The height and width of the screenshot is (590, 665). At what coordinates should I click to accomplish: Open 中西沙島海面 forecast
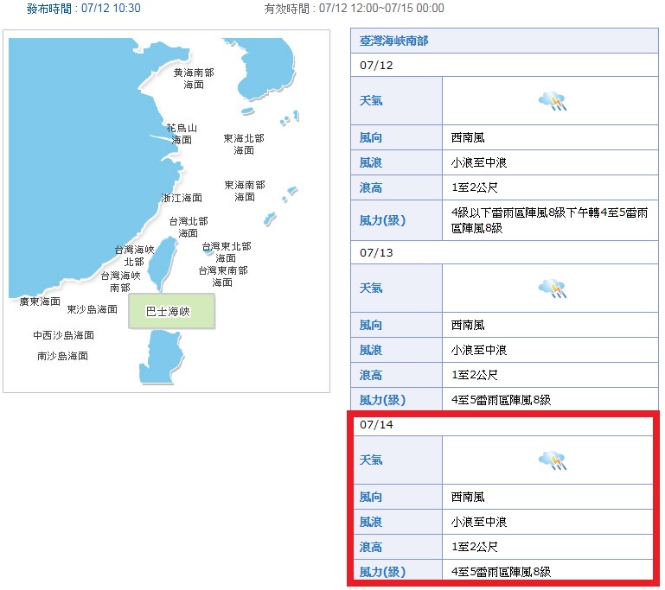[64, 335]
